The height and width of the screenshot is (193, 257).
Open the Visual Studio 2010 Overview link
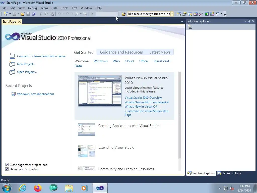[143, 98]
